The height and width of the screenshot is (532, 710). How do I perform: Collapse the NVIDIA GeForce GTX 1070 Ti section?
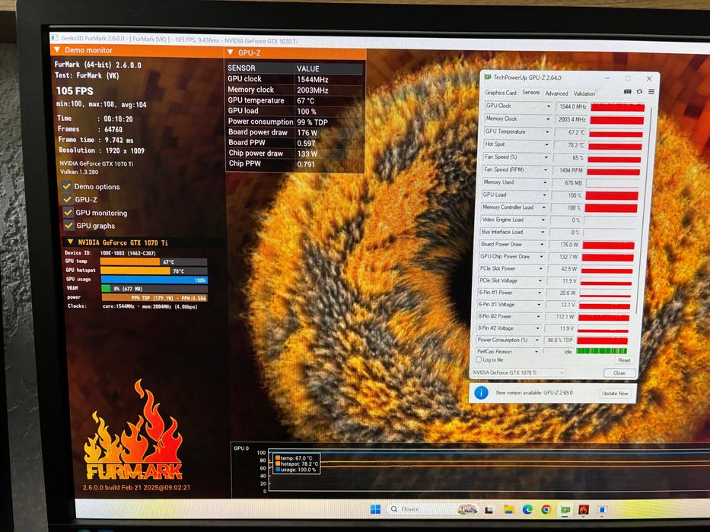pyautogui.click(x=70, y=242)
